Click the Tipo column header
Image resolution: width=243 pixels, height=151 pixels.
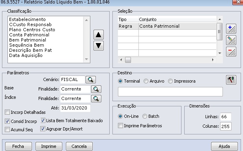point(128,19)
